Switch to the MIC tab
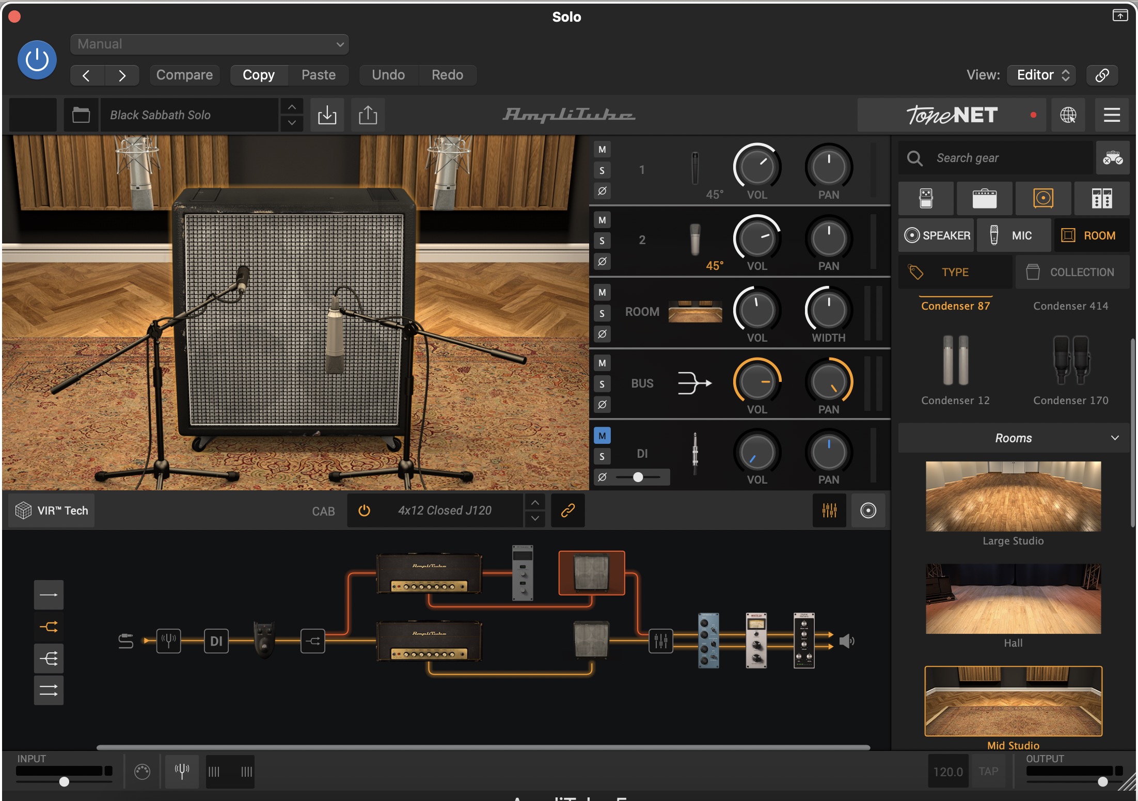Screen dimensions: 1138x801 1014,235
